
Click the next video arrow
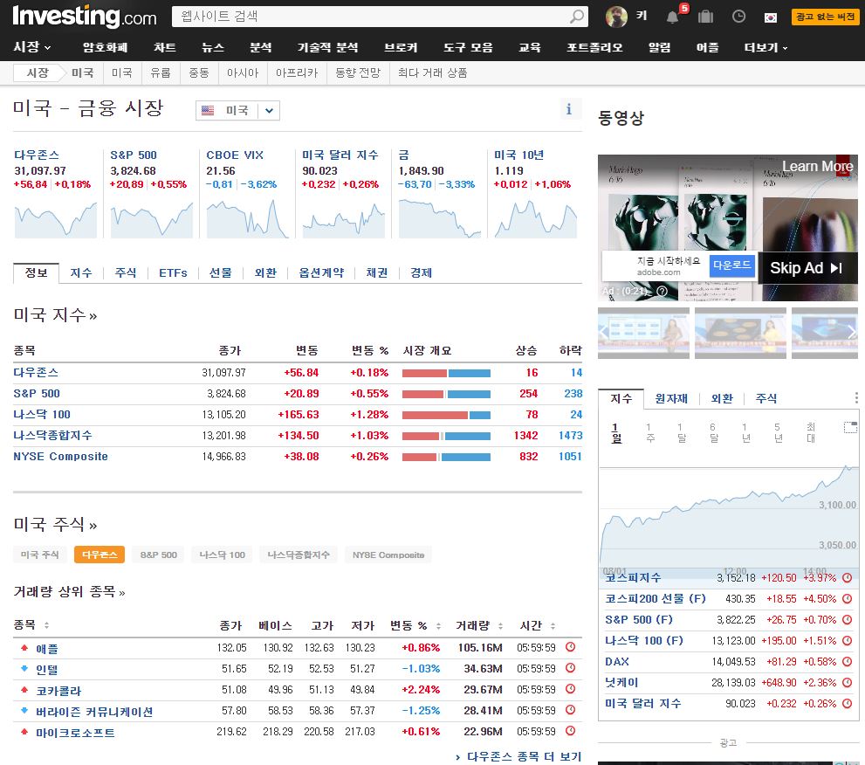click(852, 332)
